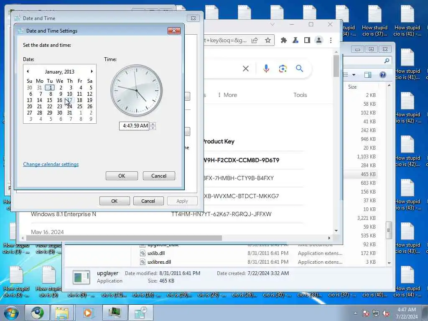Open the More search filter menu
Screen dimensions: 428x321
(x=227, y=95)
